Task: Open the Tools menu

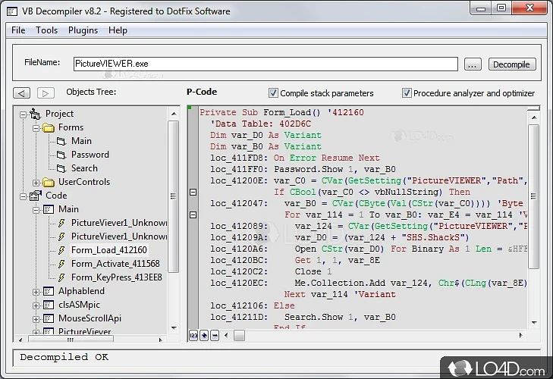Action: pos(46,30)
